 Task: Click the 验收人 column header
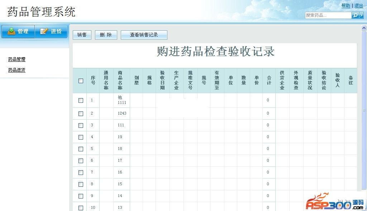click(x=338, y=80)
